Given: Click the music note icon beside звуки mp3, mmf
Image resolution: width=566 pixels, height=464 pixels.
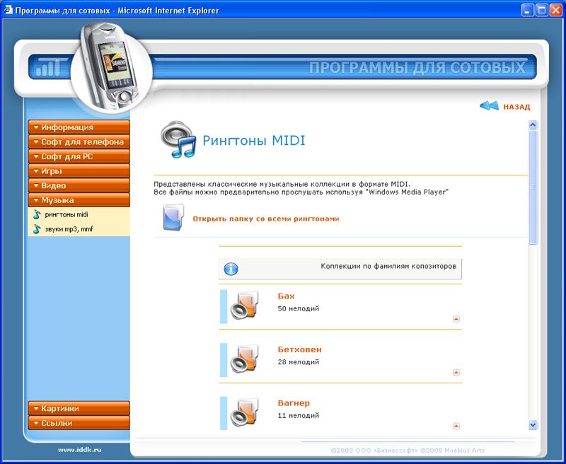Looking at the screenshot, I should tap(37, 229).
